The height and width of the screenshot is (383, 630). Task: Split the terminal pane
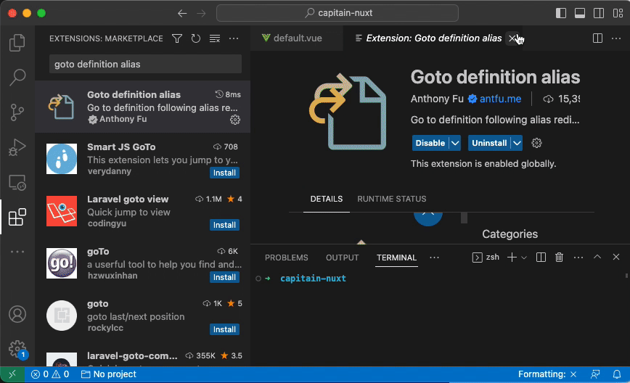pyautogui.click(x=541, y=258)
